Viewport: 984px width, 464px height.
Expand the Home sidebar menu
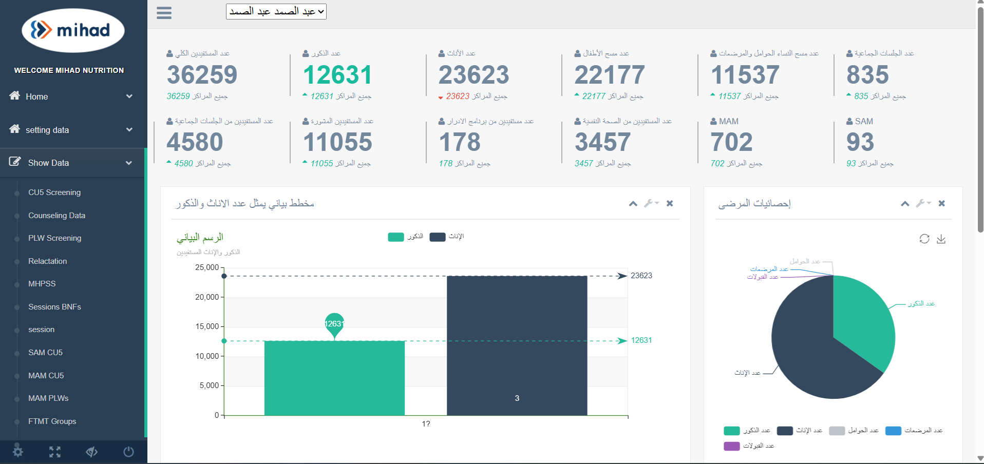(72, 96)
